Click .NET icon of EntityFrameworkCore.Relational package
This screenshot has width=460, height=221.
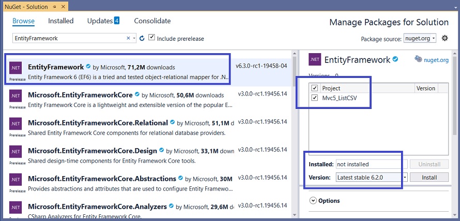tap(16, 125)
